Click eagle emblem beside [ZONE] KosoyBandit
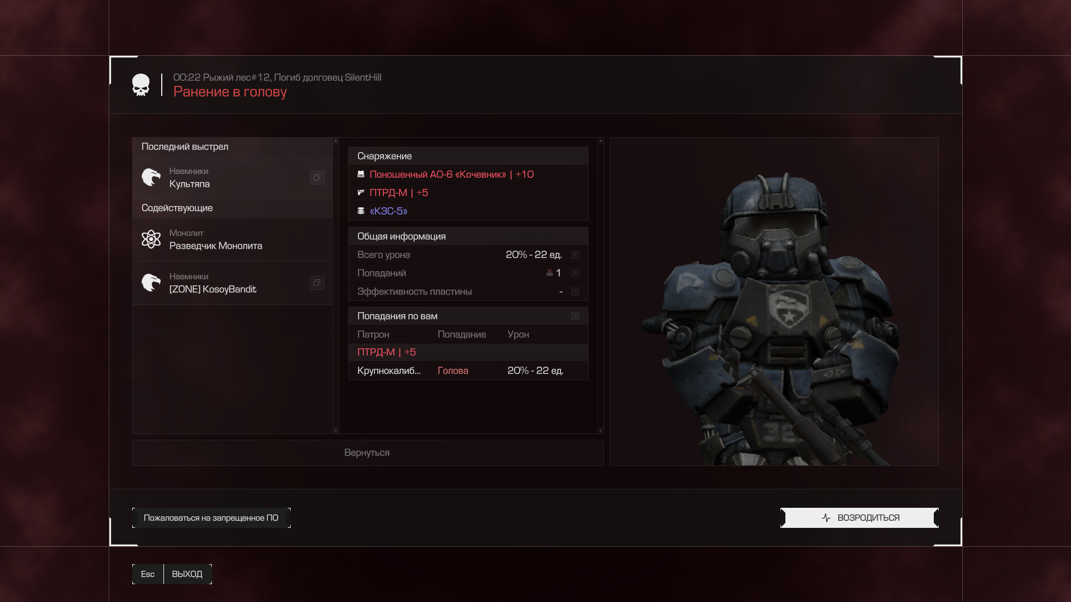Image resolution: width=1071 pixels, height=602 pixels. [x=151, y=283]
